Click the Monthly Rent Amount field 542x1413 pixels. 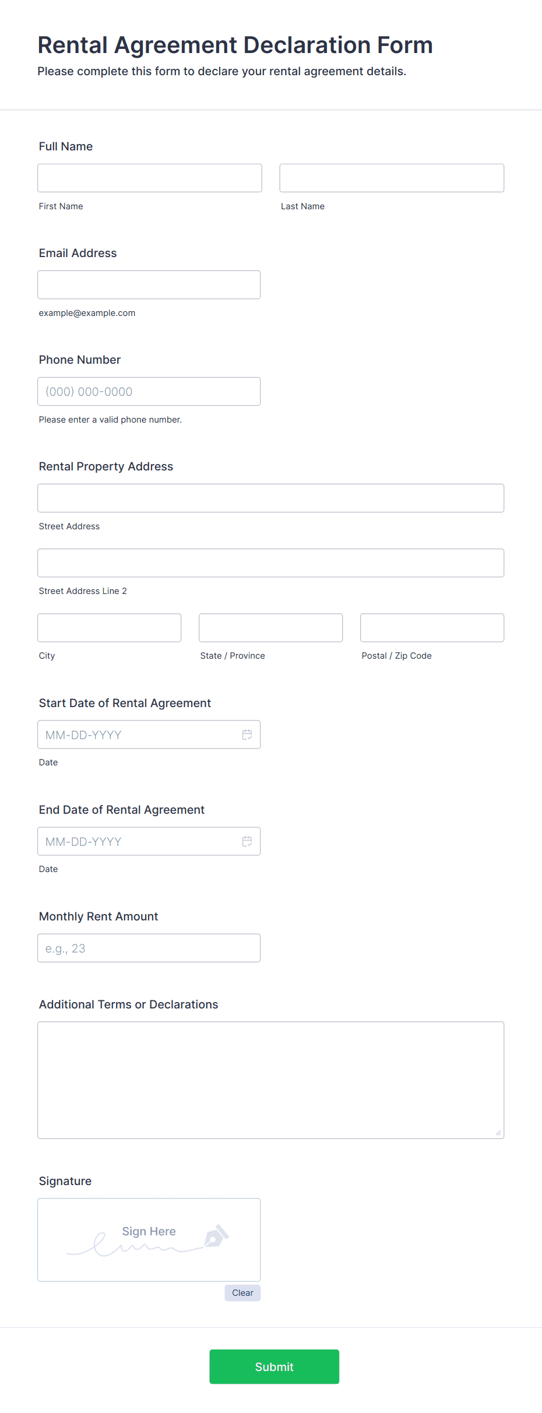149,947
